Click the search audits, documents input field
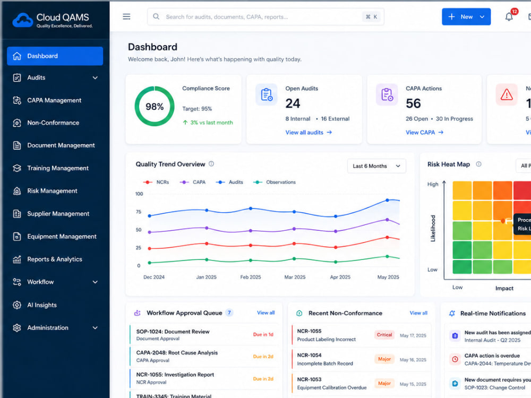This screenshot has height=398, width=531. [266, 16]
